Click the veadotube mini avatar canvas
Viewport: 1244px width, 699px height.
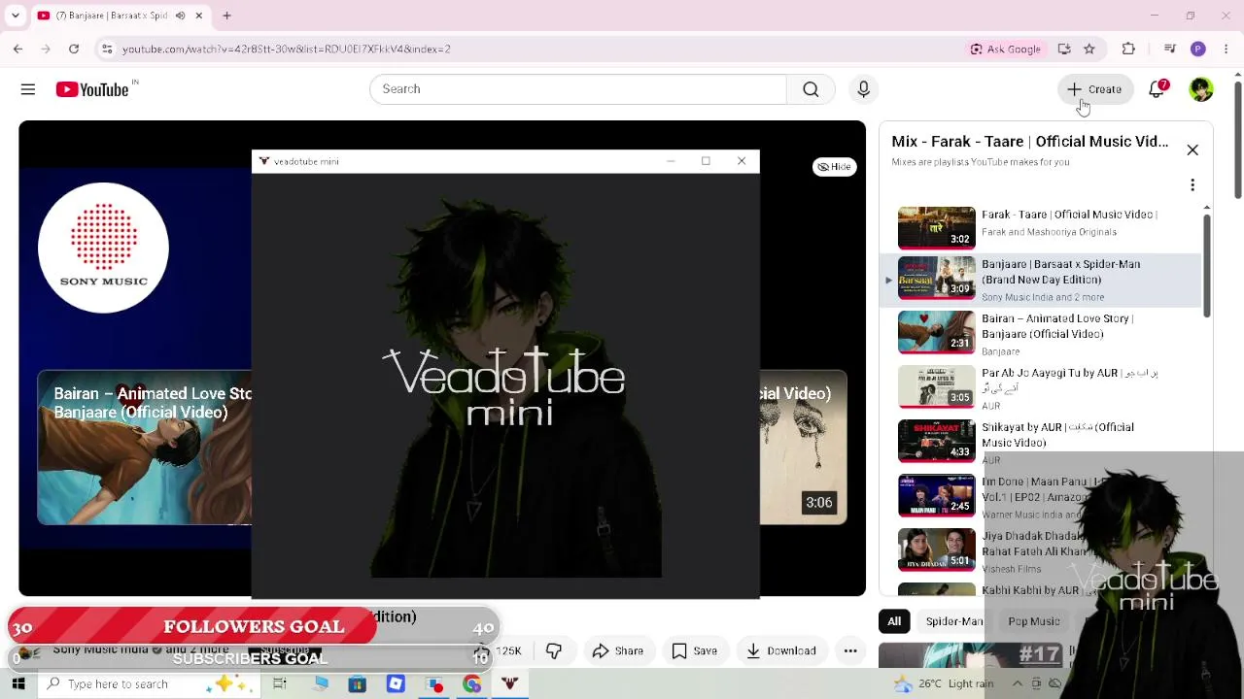(x=505, y=385)
